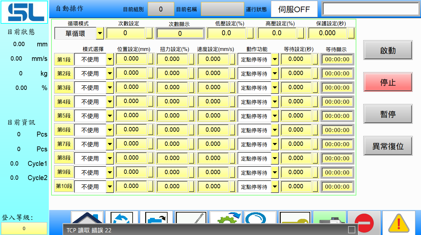Open the 循環模式 dropdown arrow

point(100,33)
